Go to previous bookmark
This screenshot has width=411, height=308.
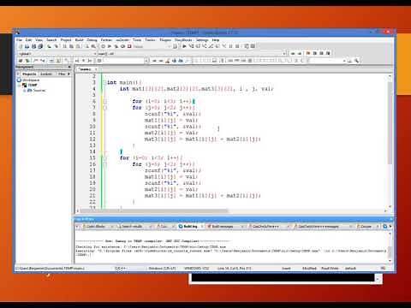pos(315,53)
